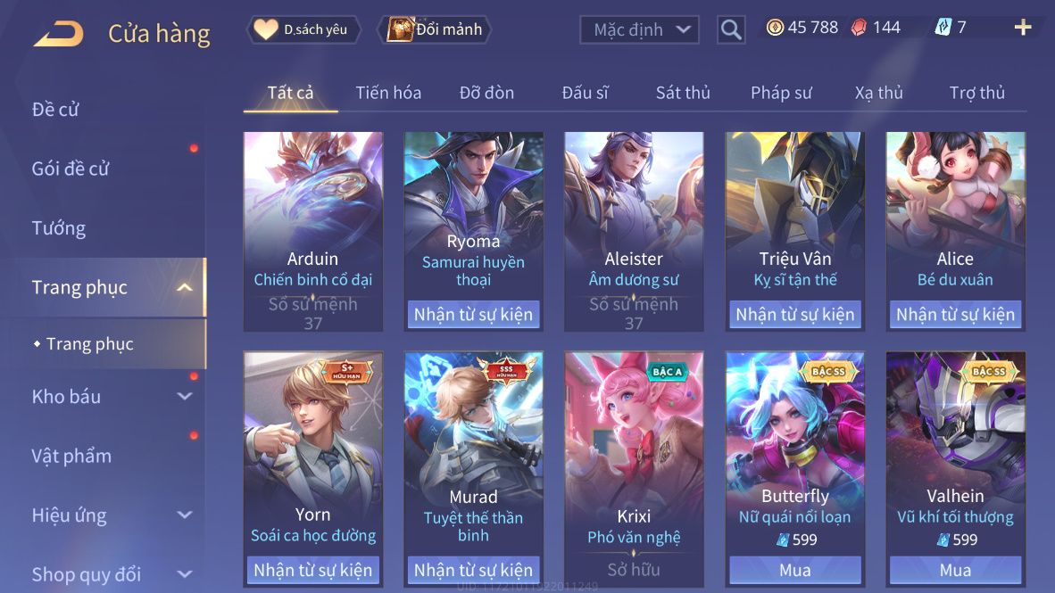Open Đổi mảnh fragment exchange
This screenshot has height=593, width=1055.
pyautogui.click(x=436, y=29)
